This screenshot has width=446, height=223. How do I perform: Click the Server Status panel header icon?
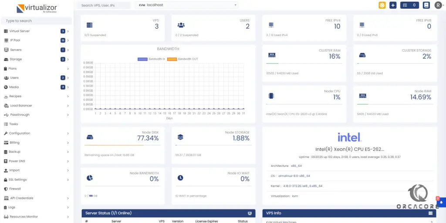point(250,213)
